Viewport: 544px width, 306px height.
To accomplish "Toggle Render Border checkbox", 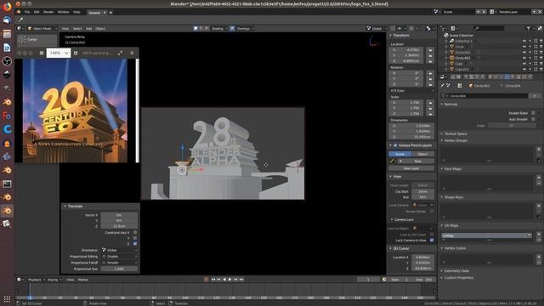I will (432, 211).
